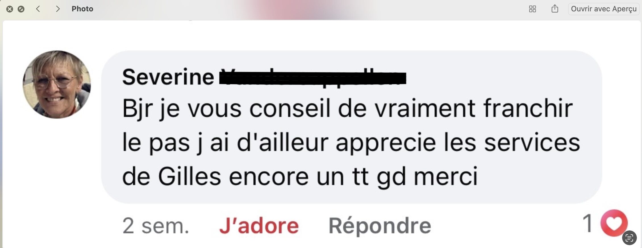This screenshot has height=248, width=642.
Task: Activate the Live Text detection icon
Action: (x=629, y=238)
